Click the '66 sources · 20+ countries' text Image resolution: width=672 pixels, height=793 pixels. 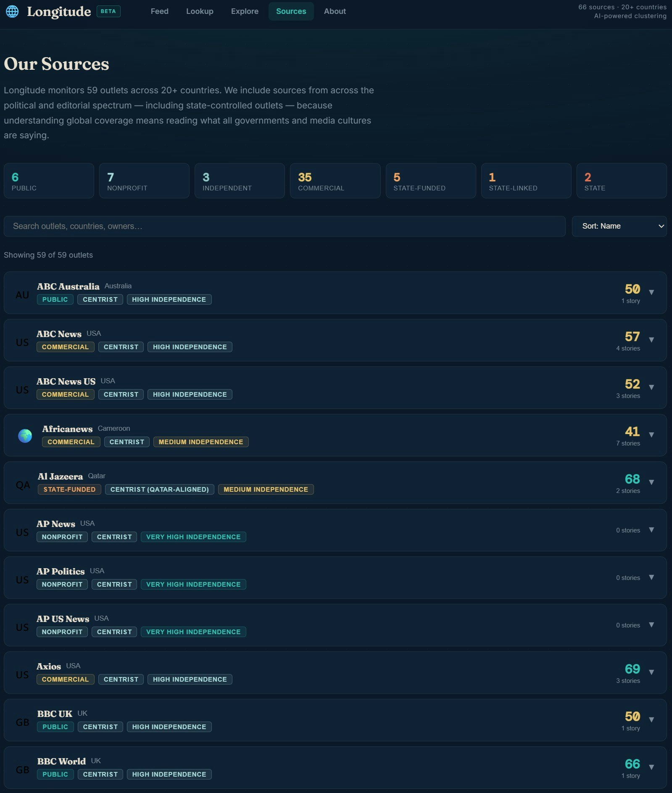click(622, 7)
